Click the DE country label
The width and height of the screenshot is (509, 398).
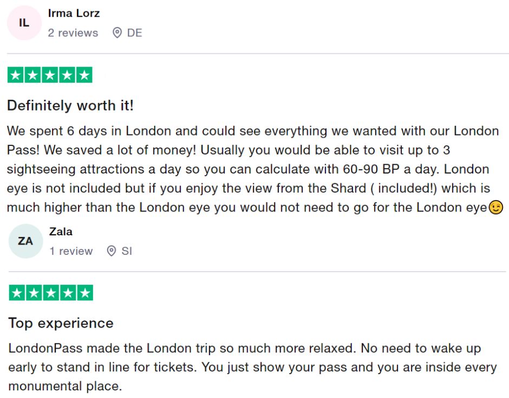click(x=134, y=33)
